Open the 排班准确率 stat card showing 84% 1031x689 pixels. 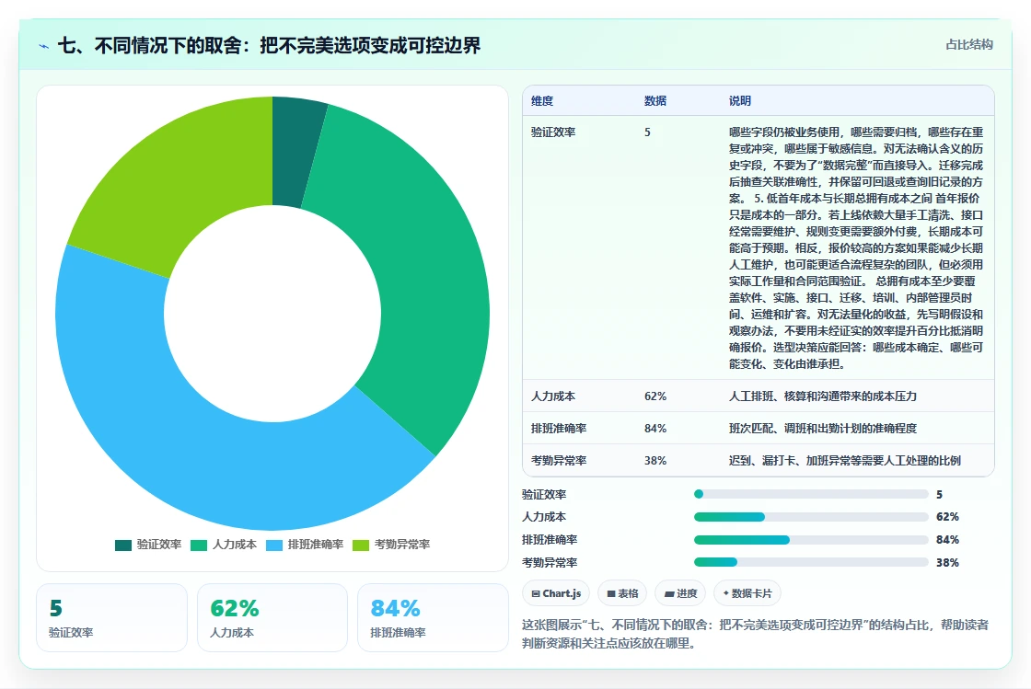pyautogui.click(x=433, y=617)
